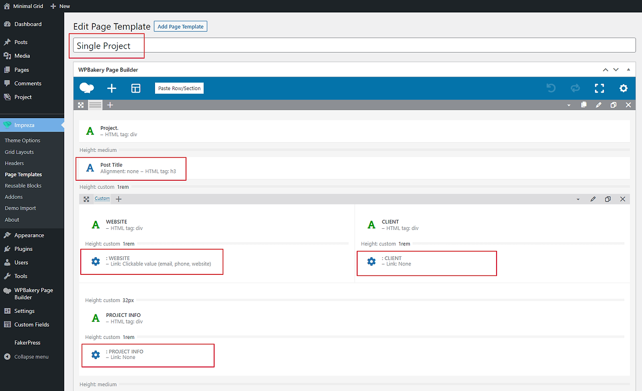The image size is (642, 391).
Task: Edit the top row with pencil icon
Action: (598, 105)
